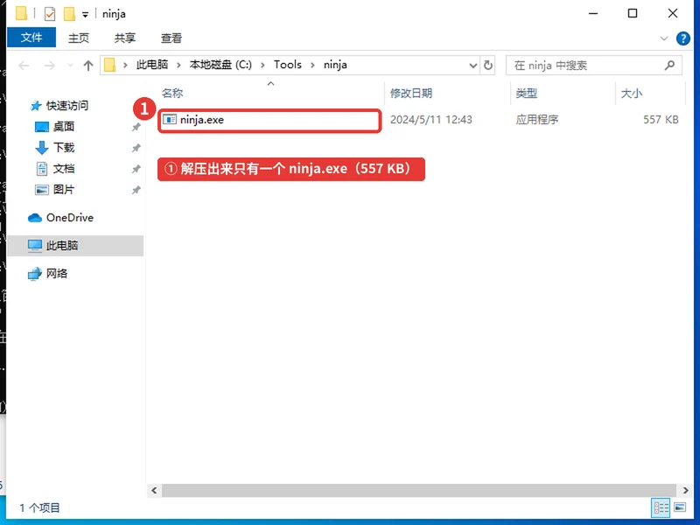Select 此电脑 in the navigation pane
The width and height of the screenshot is (700, 525).
pos(75,245)
